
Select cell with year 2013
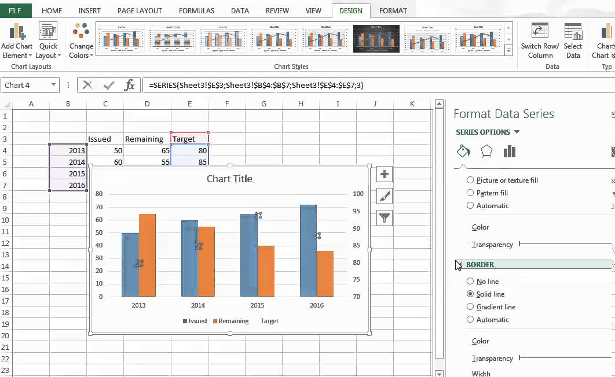coord(68,150)
